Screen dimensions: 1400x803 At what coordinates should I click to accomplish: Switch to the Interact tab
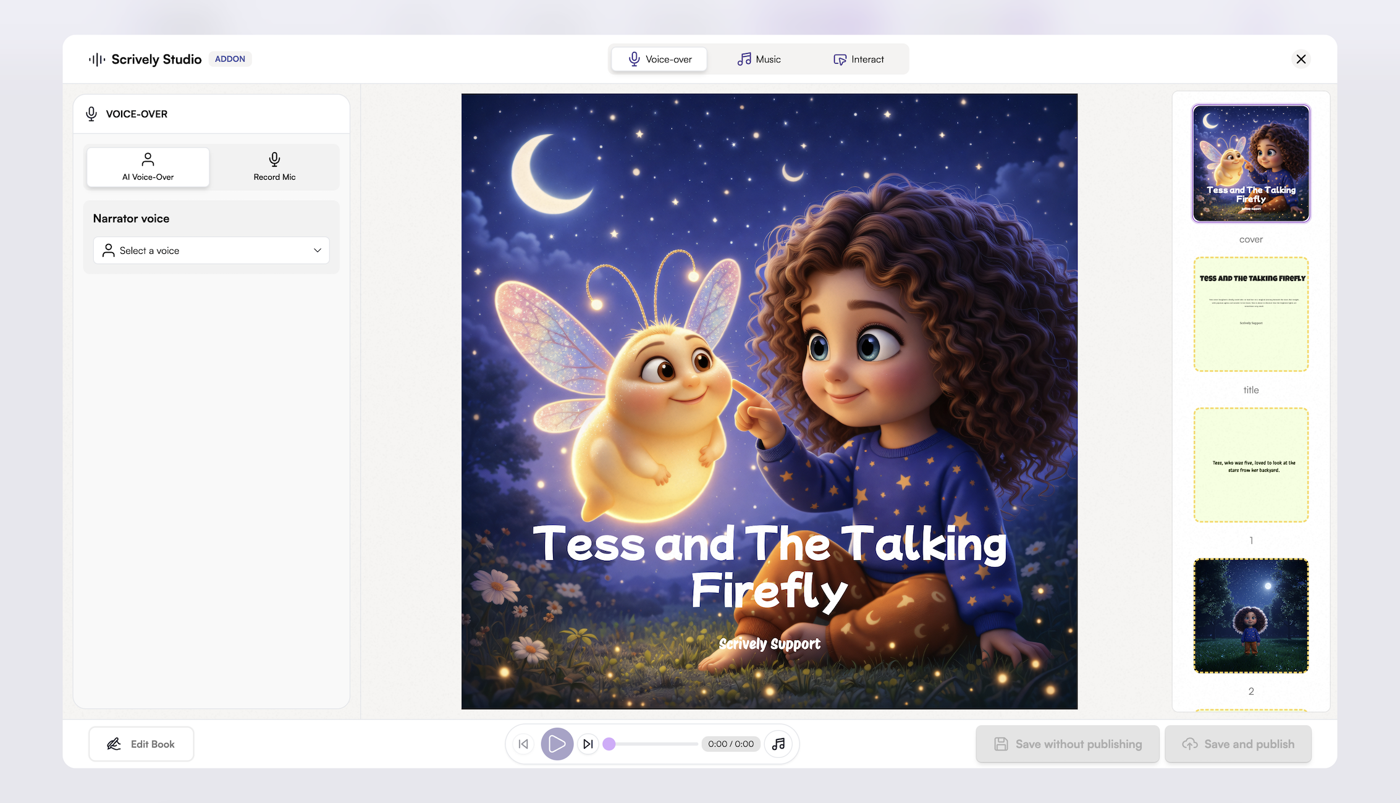[859, 59]
